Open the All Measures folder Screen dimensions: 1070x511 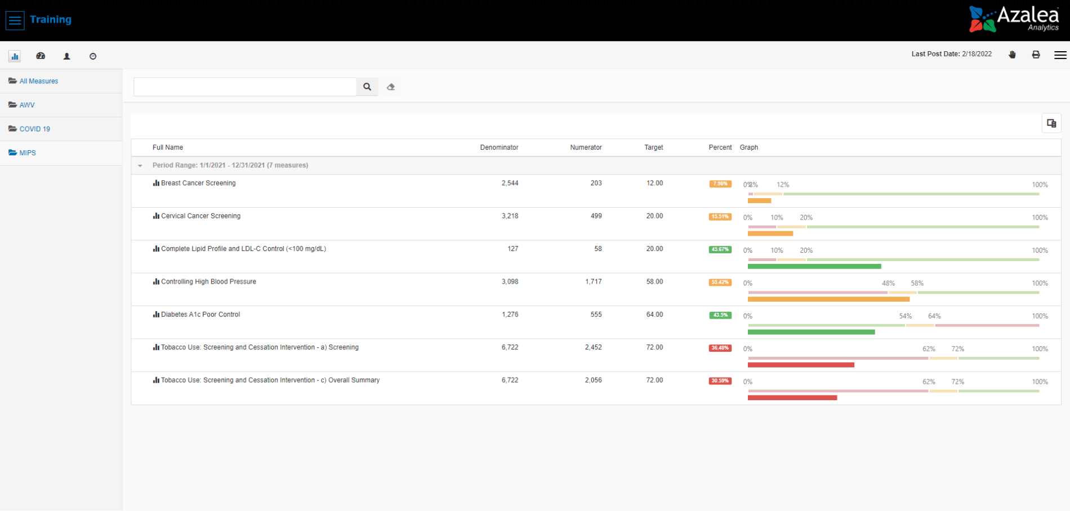(38, 81)
